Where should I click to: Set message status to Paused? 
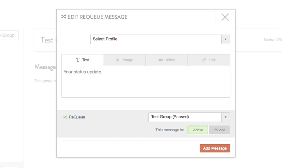219,130
